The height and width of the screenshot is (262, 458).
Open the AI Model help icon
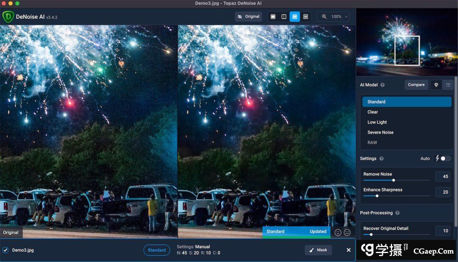(382, 85)
